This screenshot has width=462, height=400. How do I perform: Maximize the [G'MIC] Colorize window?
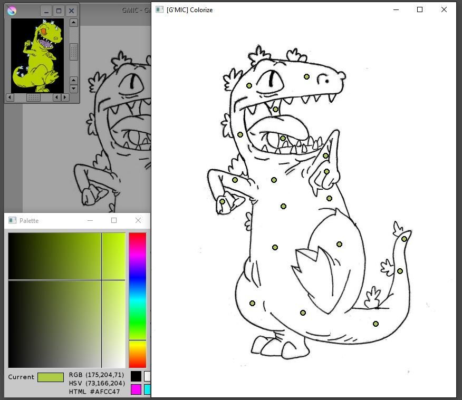(420, 9)
